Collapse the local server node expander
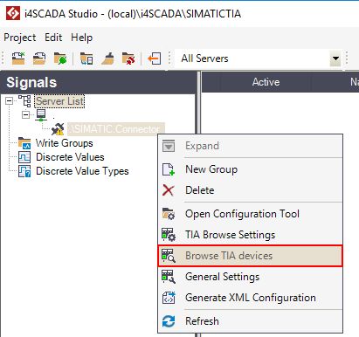The width and height of the screenshot is (359, 337). pyautogui.click(x=25, y=114)
